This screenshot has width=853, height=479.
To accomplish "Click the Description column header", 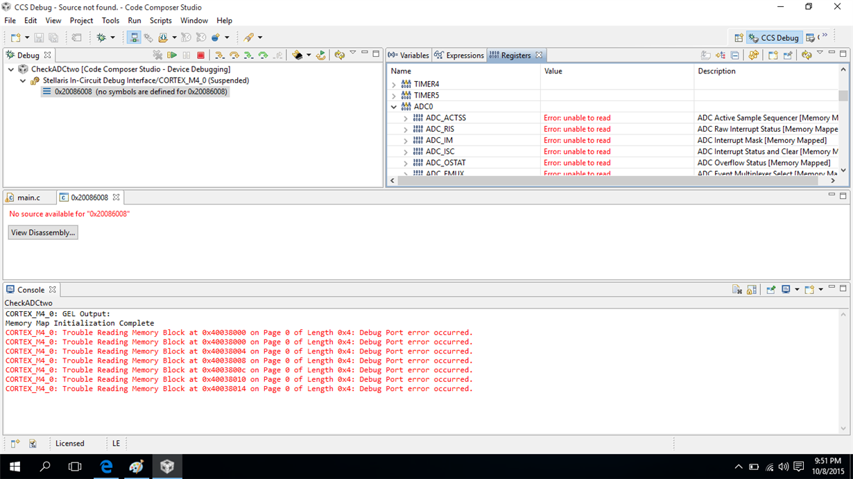I will pyautogui.click(x=766, y=71).
